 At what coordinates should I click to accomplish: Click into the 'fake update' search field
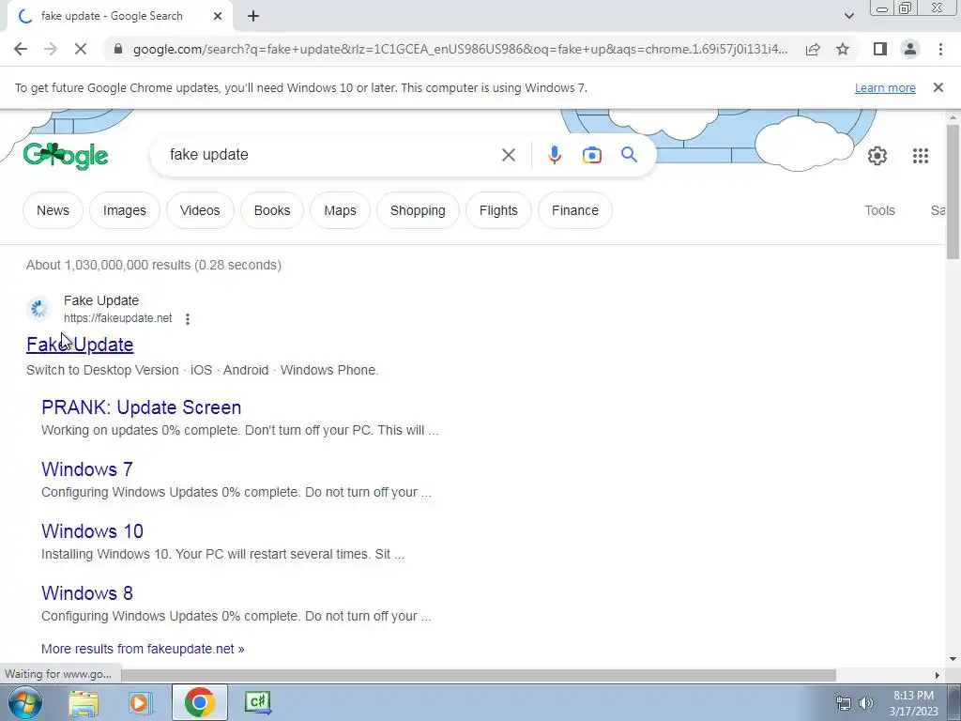pos(331,155)
